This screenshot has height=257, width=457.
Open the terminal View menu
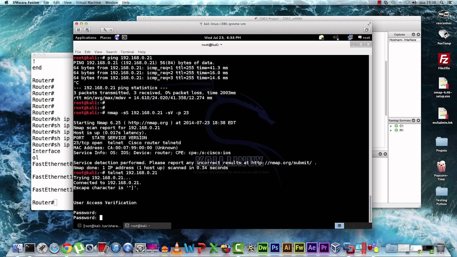pyautogui.click(x=98, y=52)
